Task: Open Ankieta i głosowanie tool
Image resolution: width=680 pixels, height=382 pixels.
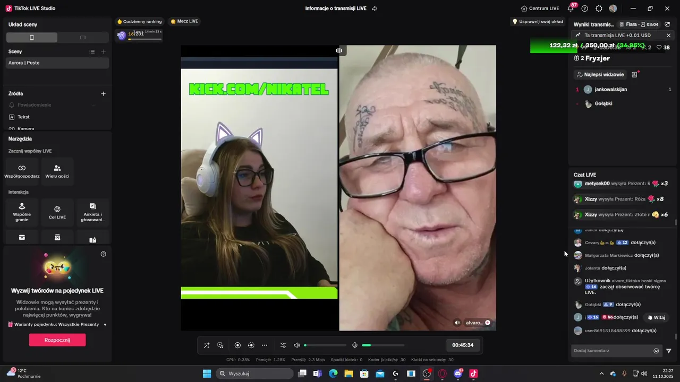Action: [x=93, y=212]
